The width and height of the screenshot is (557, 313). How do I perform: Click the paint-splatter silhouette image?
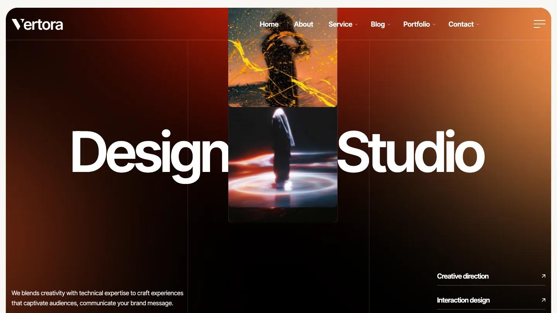click(283, 57)
